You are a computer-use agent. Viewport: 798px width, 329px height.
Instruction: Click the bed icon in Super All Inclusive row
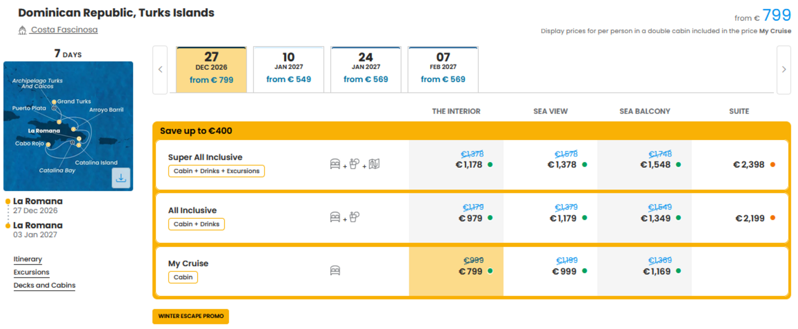(x=335, y=164)
